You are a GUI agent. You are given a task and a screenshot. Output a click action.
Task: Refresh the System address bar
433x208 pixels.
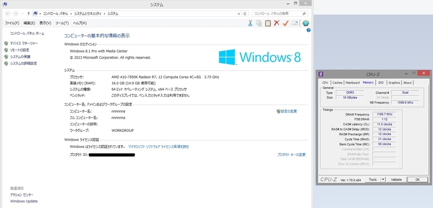tap(245, 14)
